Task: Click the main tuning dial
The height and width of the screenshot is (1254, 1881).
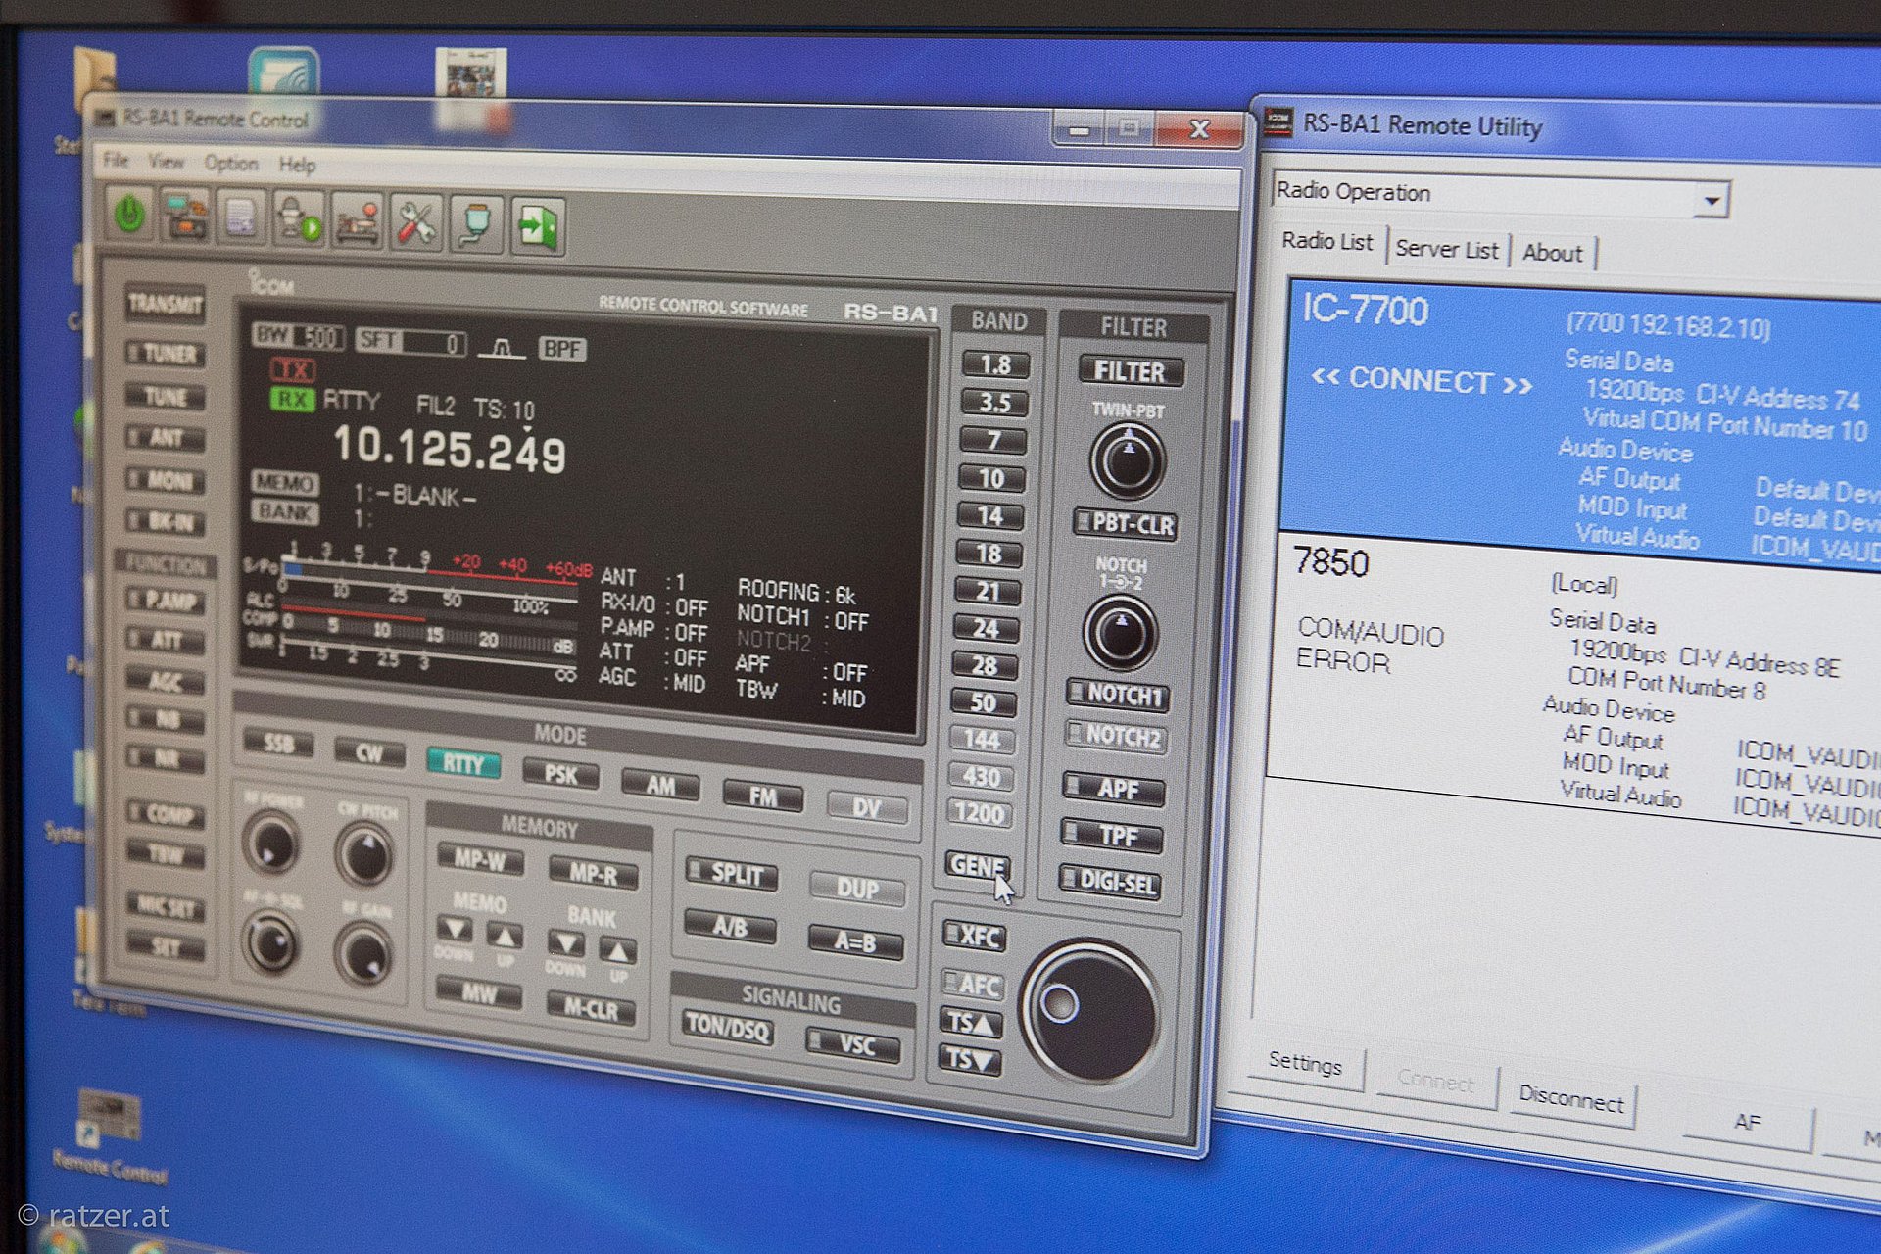Action: click(1089, 1013)
